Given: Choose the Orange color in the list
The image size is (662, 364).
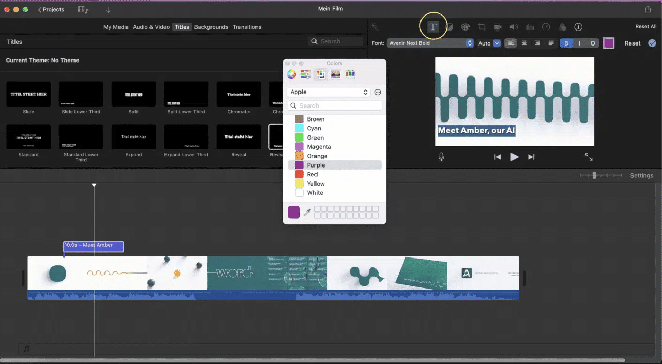Looking at the screenshot, I should point(335,156).
